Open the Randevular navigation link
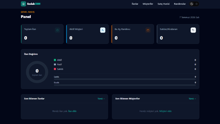The image size is (220, 124). pos(180,4)
